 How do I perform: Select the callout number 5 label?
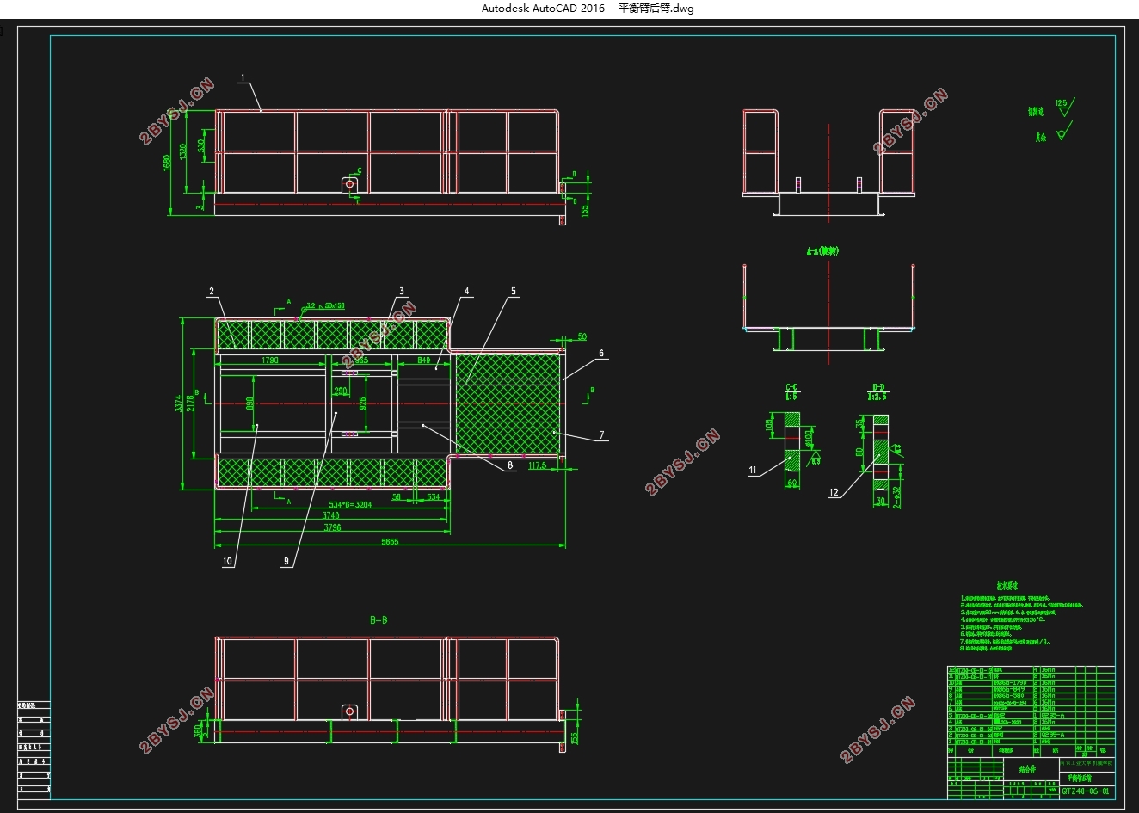(514, 292)
